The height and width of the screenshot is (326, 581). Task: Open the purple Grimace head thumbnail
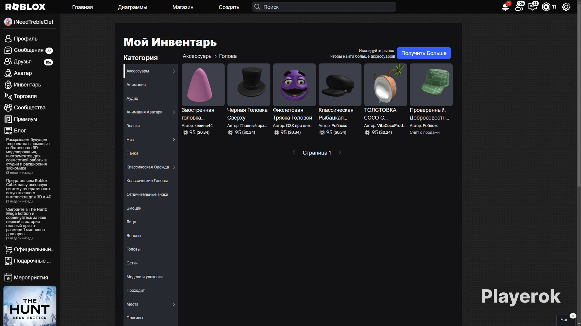[294, 85]
